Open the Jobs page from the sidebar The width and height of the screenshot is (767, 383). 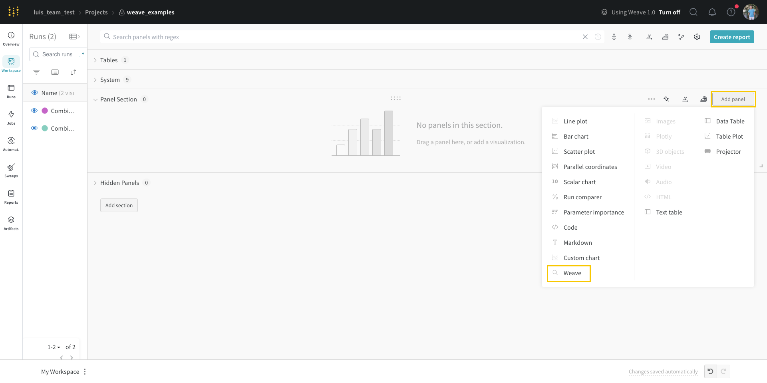pyautogui.click(x=11, y=117)
